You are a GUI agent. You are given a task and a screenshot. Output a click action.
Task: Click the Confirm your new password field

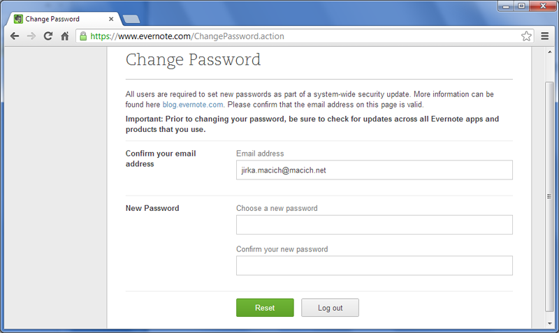pyautogui.click(x=375, y=266)
